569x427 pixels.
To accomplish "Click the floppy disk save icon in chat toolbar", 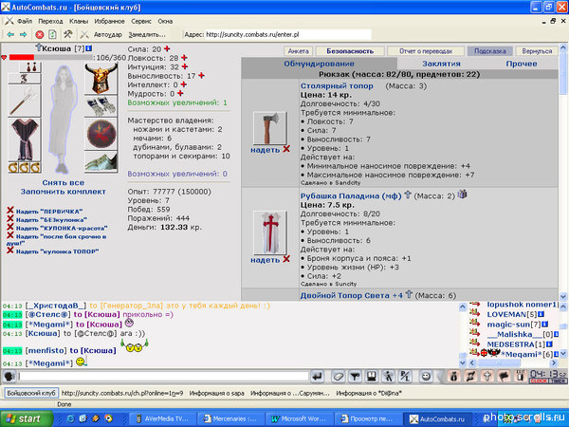I will pos(371,377).
